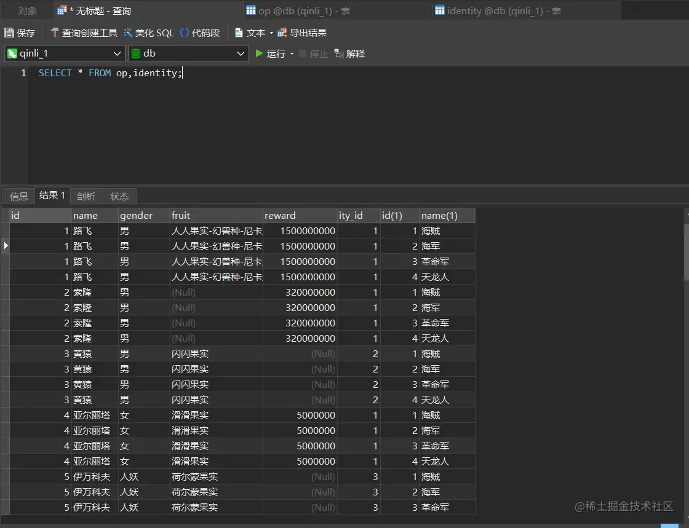Screen dimensions: 689x528
Task: Open the 剖析 tab
Action: coord(86,196)
